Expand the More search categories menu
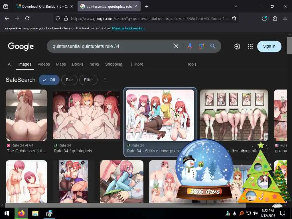The image size is (292, 219). point(137,64)
